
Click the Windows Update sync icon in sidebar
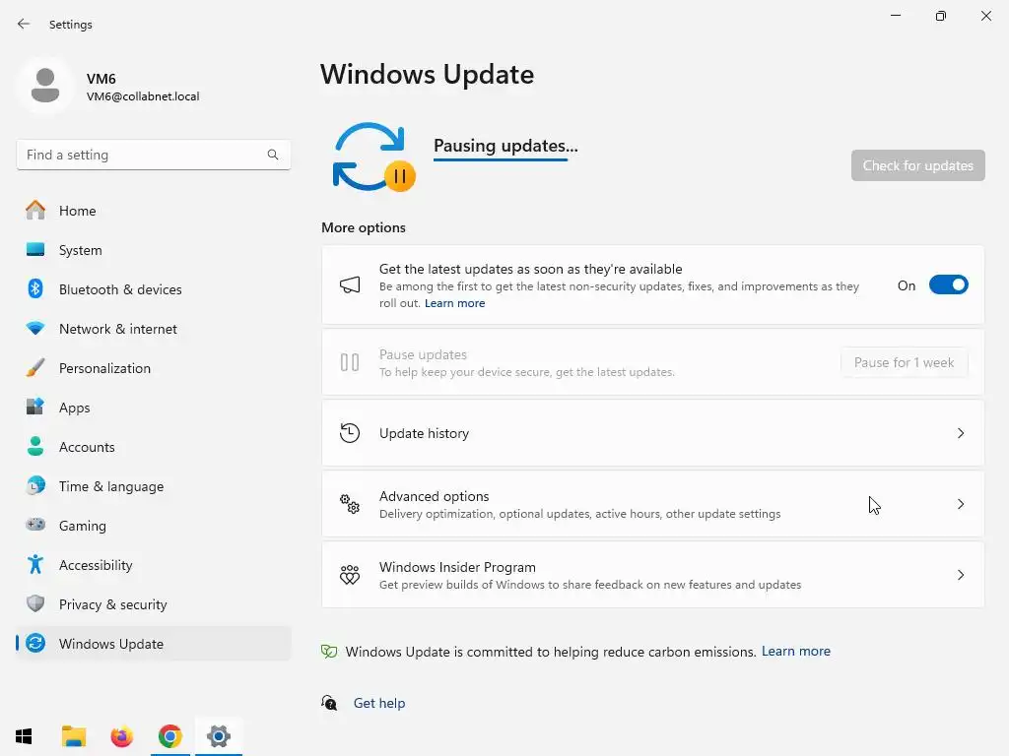pyautogui.click(x=35, y=643)
